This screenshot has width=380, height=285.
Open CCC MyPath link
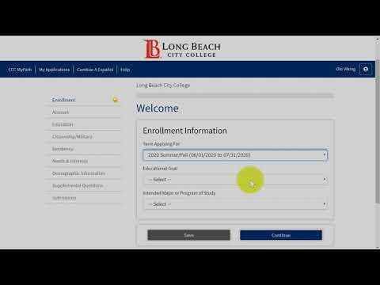[20, 70]
